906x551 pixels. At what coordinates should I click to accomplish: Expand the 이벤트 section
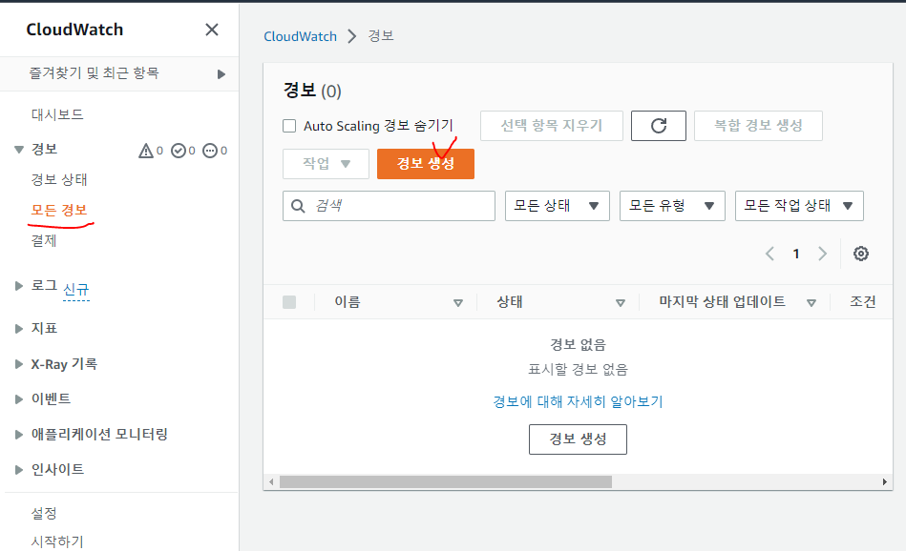click(x=19, y=399)
